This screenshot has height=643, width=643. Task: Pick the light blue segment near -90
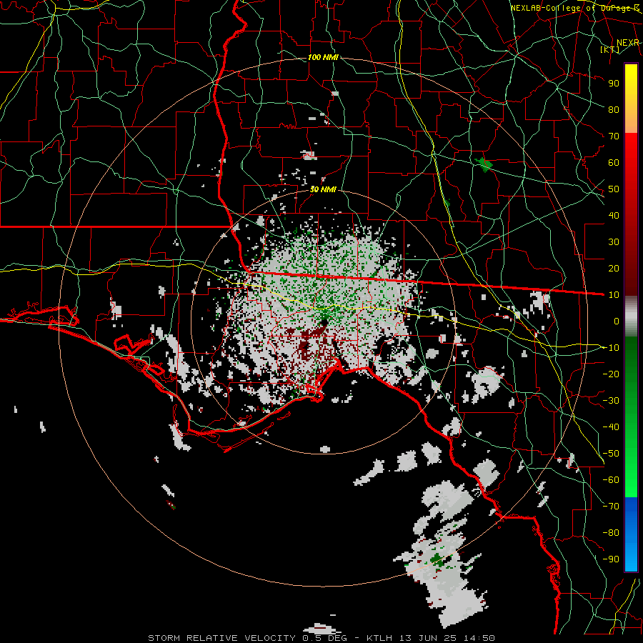[x=631, y=558]
